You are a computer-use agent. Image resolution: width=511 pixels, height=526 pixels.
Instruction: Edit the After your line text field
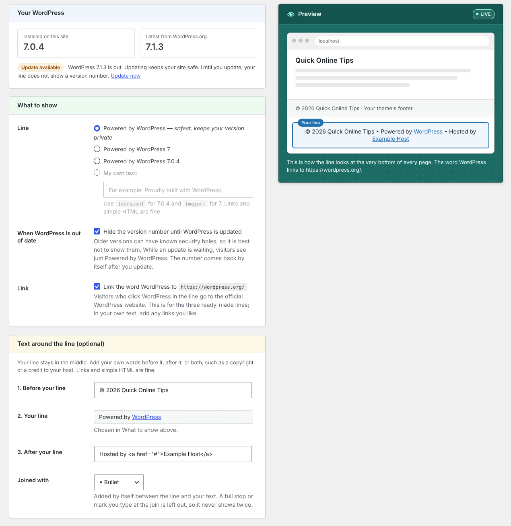[x=173, y=454]
